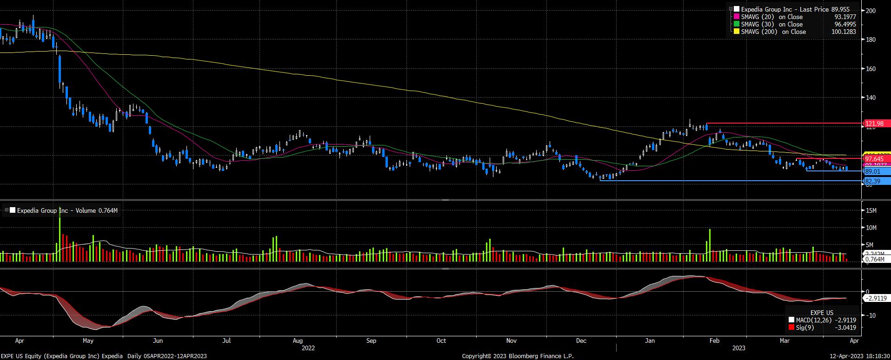Click the 15M volume axis label
This screenshot has height=360, width=891.
tap(871, 210)
